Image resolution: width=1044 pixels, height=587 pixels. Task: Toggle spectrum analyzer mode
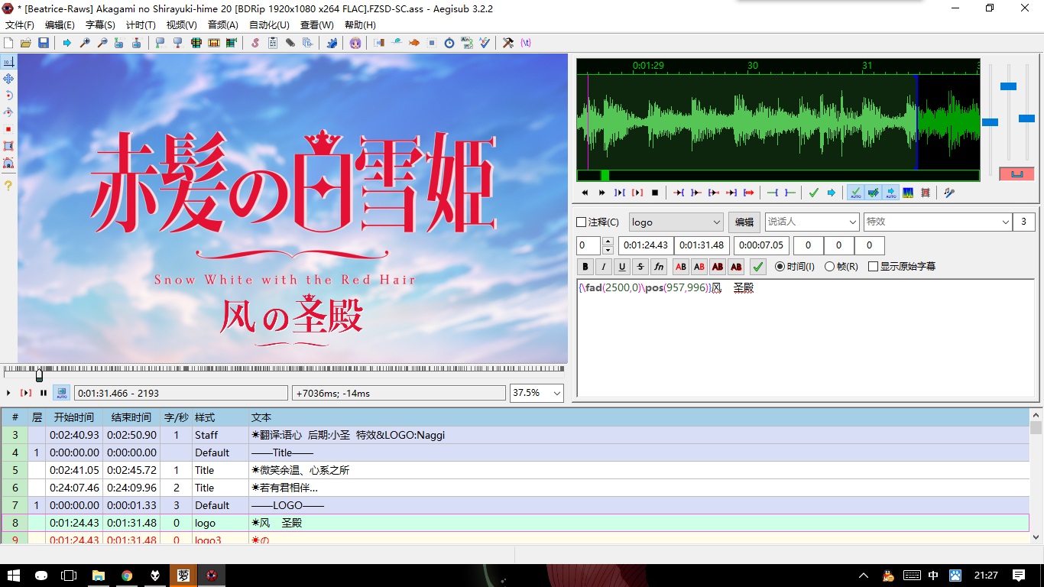coord(908,193)
